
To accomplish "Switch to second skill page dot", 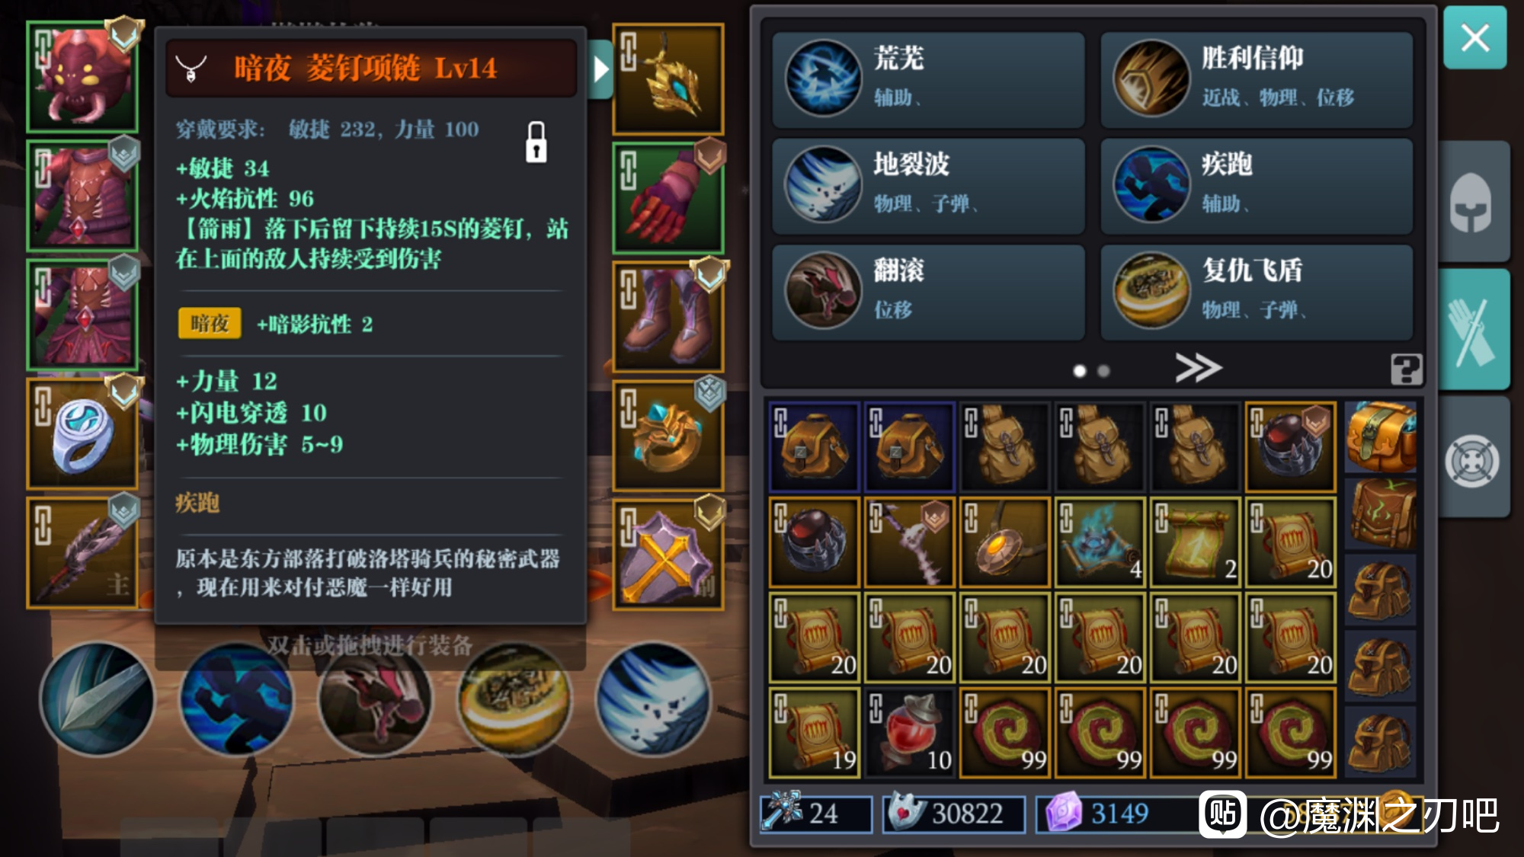I will pyautogui.click(x=1103, y=371).
